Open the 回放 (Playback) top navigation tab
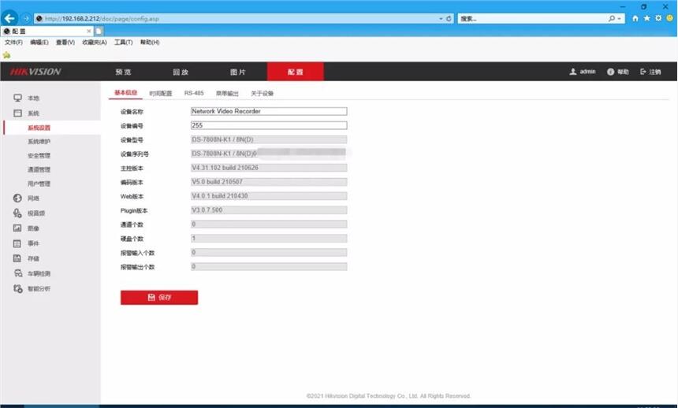Image resolution: width=678 pixels, height=408 pixels. tap(181, 72)
